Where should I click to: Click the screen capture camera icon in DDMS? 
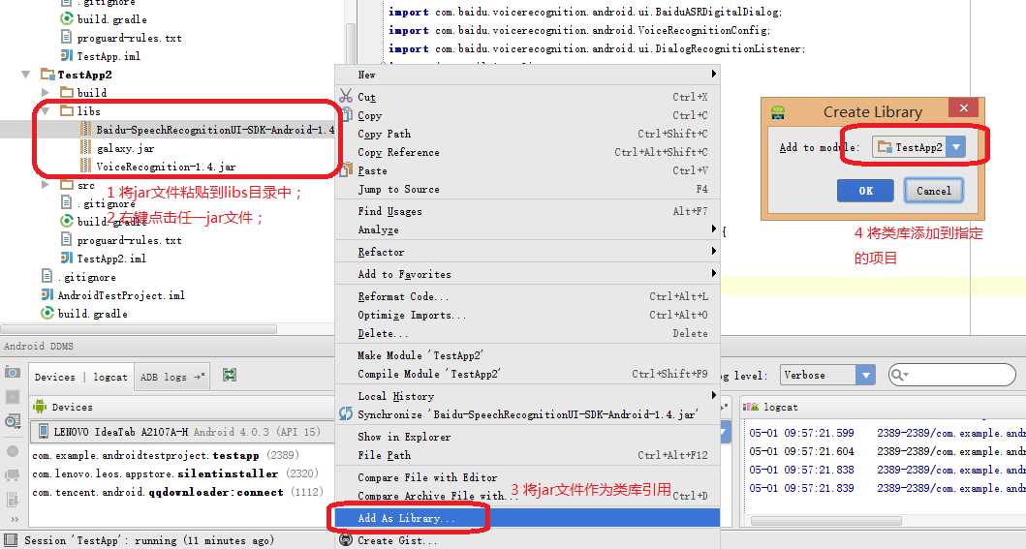tap(12, 372)
